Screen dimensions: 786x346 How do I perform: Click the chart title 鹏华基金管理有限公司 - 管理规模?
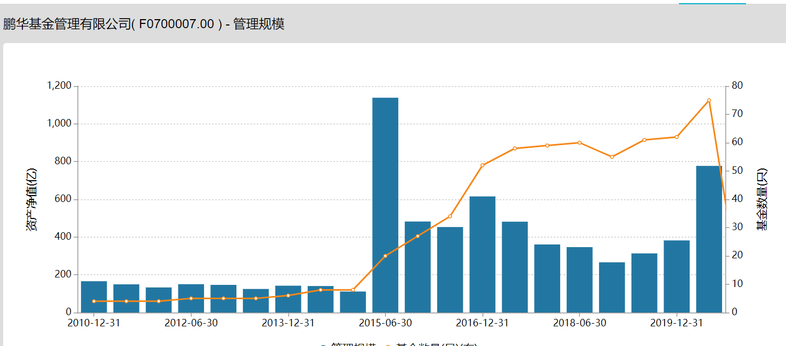144,24
